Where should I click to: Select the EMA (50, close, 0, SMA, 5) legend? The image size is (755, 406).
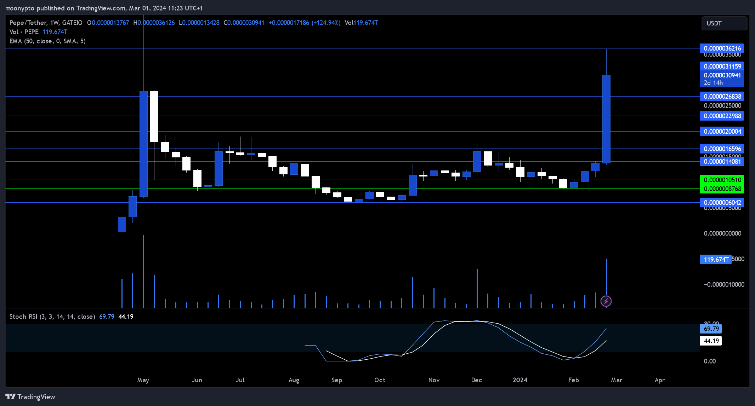(47, 41)
